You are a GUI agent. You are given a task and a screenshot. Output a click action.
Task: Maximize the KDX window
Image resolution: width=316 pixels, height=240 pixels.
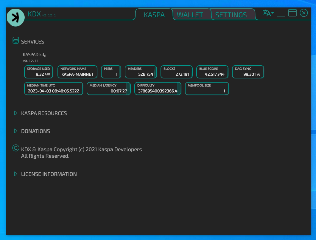point(292,13)
